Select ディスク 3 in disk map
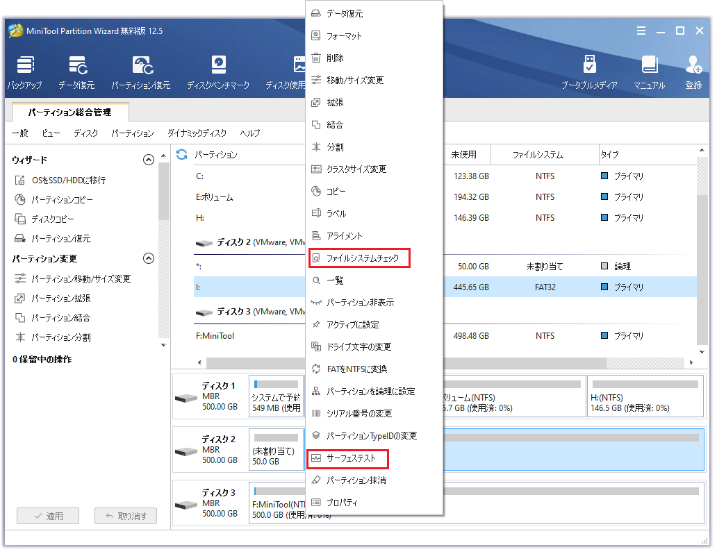 [211, 503]
